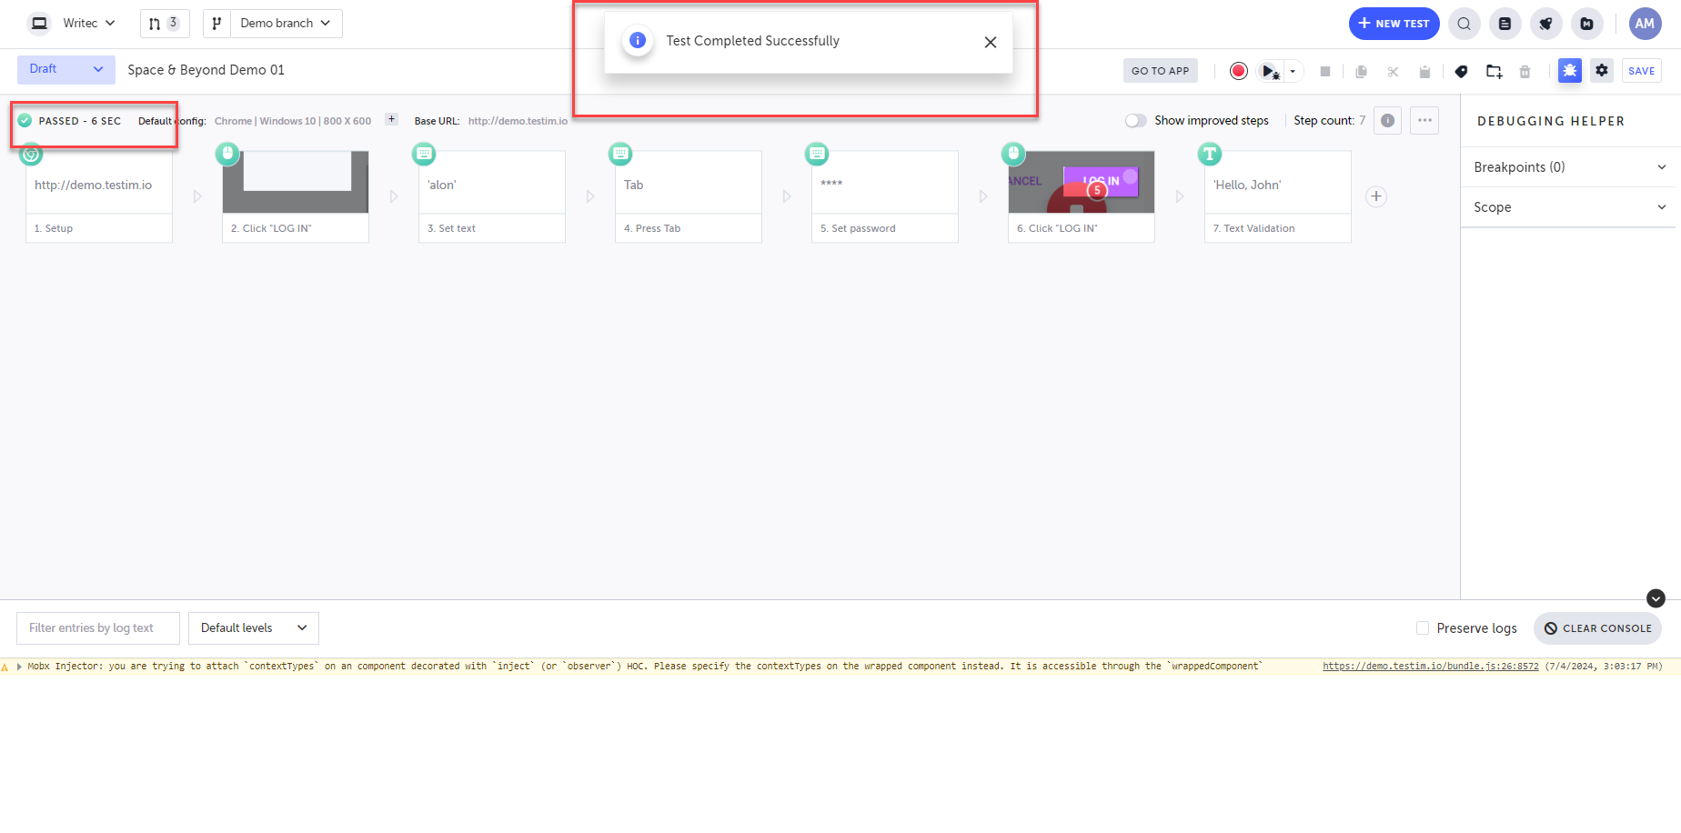This screenshot has width=1681, height=833.
Task: Click the keyboard icon on Set password step
Action: pos(817,154)
